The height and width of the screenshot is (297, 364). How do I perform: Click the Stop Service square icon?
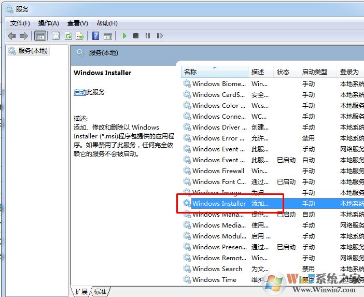[136, 36]
